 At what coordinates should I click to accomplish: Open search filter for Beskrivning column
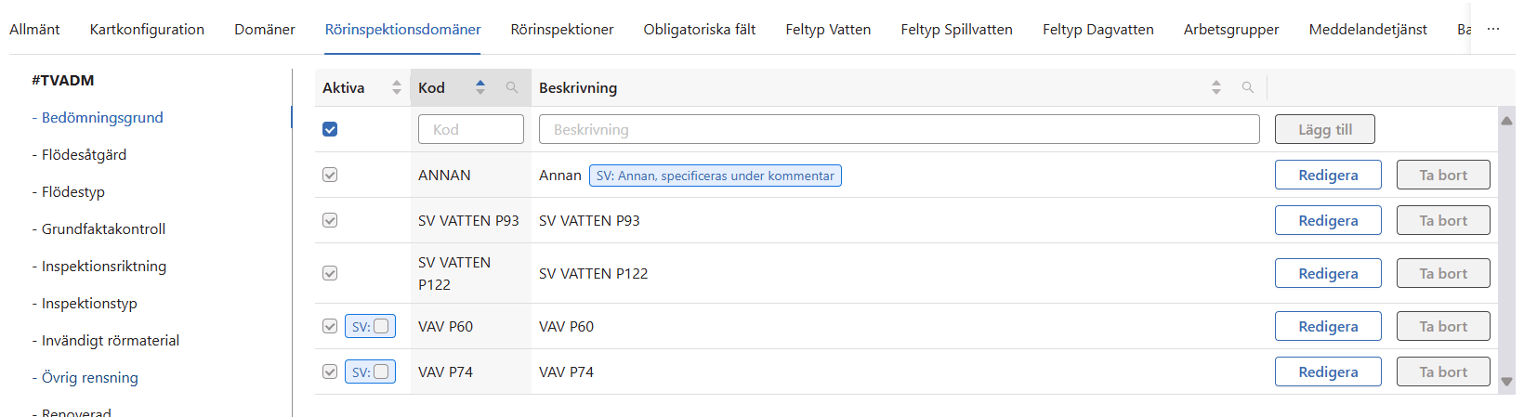(x=1248, y=87)
